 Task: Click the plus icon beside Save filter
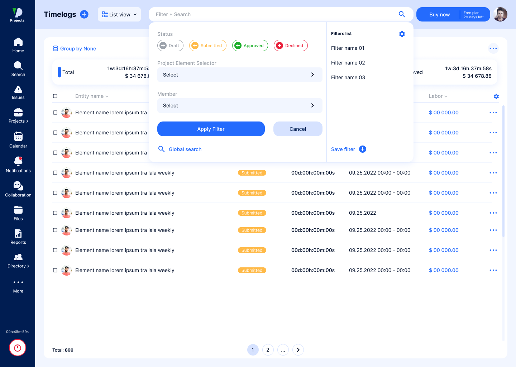363,149
